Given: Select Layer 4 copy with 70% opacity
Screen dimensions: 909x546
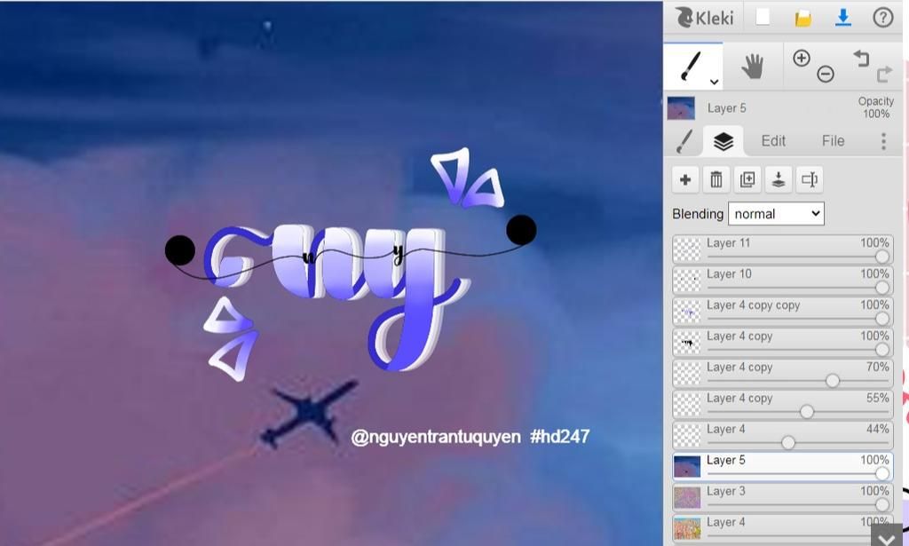Looking at the screenshot, I should 783,373.
